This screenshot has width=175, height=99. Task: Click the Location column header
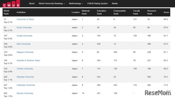[x=75, y=12]
